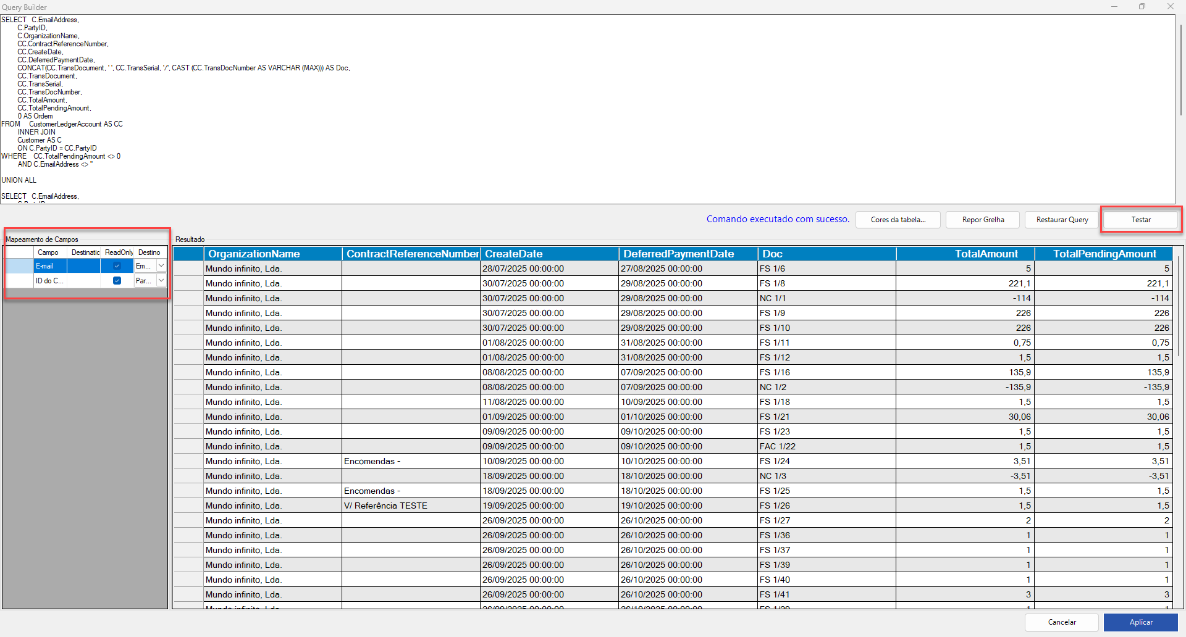Select the Doc cell FS 1/41
This screenshot has height=637, width=1186.
826,594
